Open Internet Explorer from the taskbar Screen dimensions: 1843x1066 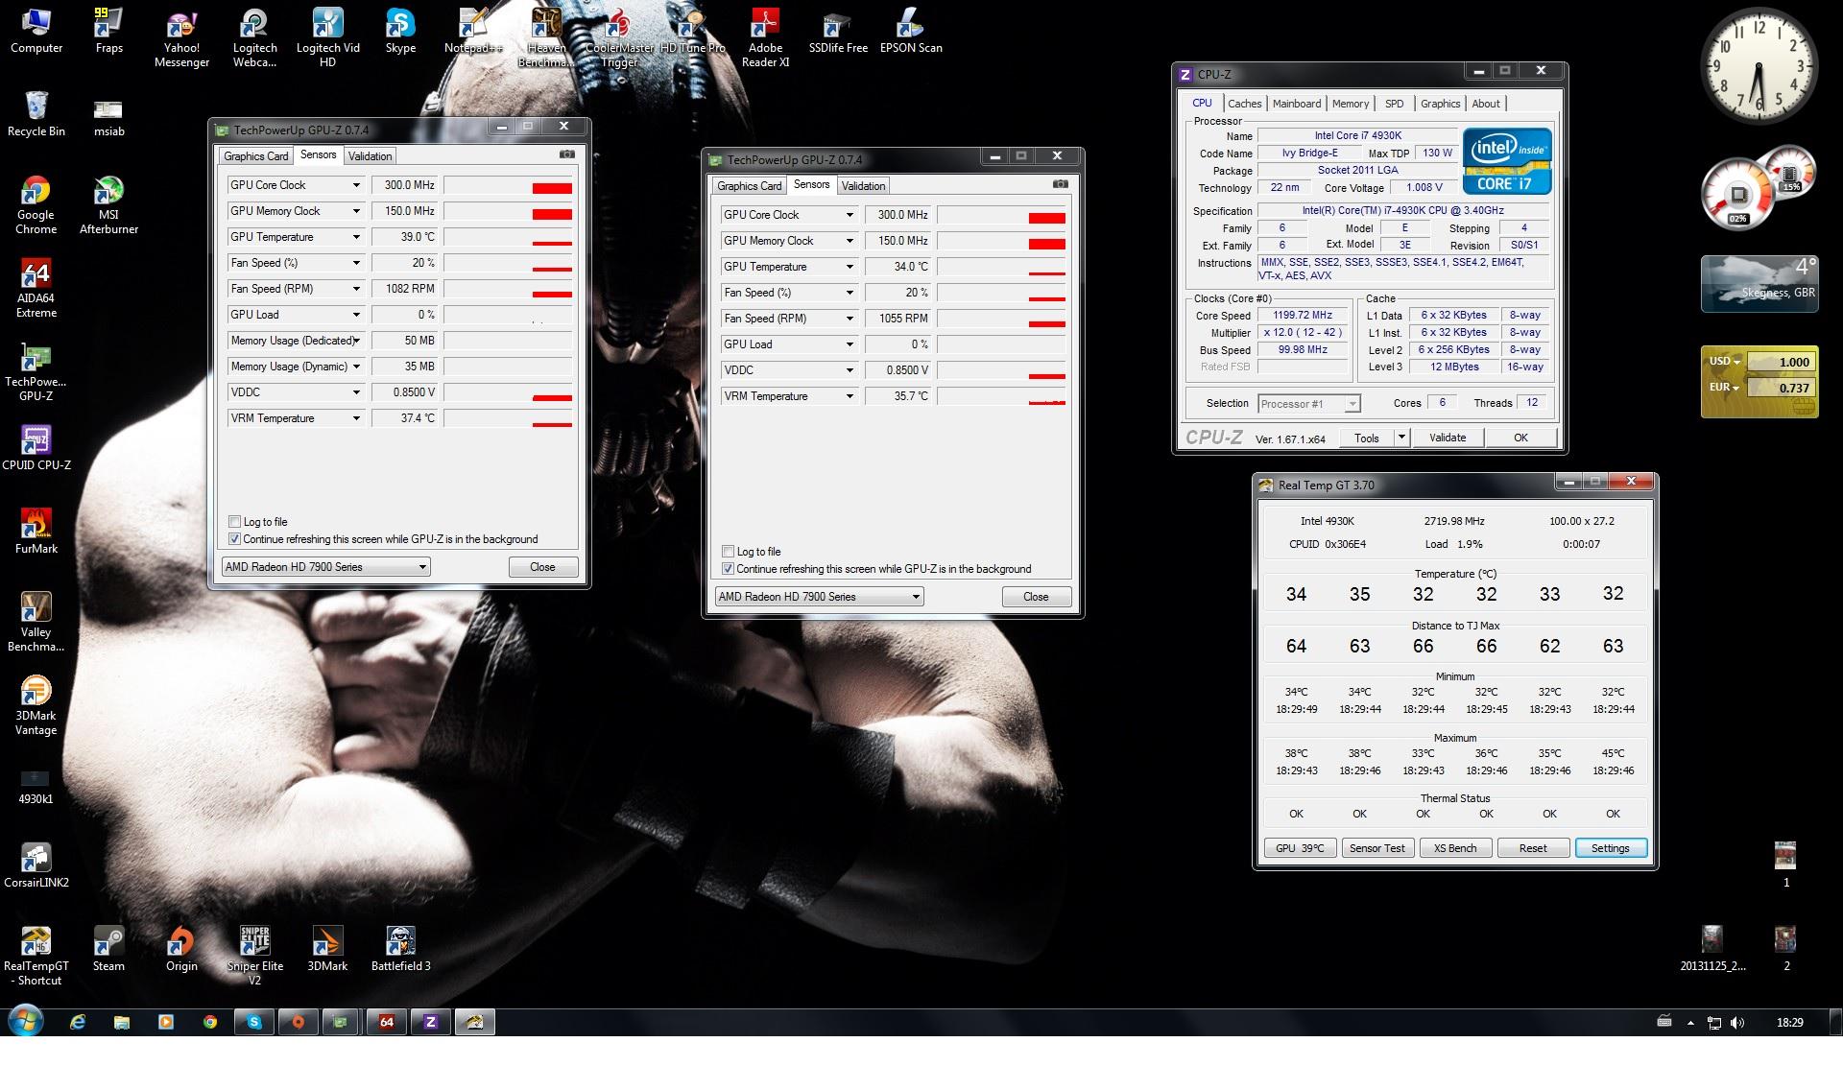pos(78,1022)
